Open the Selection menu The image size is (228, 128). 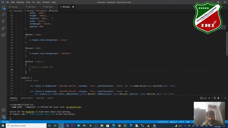click(20, 2)
